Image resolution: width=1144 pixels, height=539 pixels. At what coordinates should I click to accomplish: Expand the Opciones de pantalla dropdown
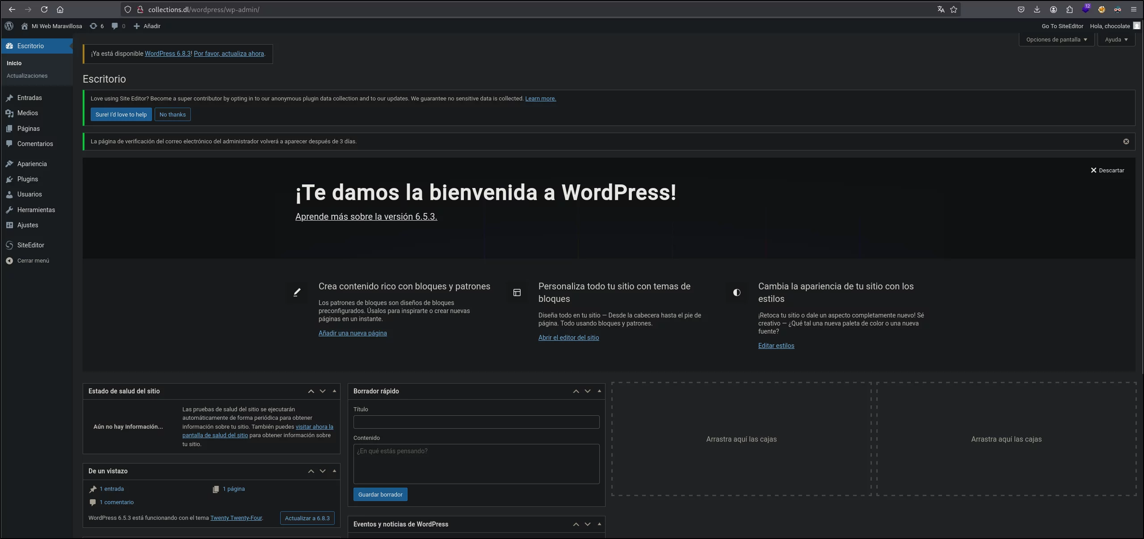(x=1056, y=39)
